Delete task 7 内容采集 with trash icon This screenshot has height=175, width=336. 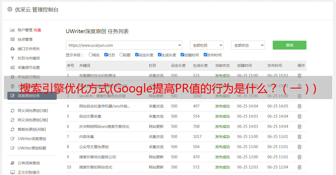(x=300, y=137)
